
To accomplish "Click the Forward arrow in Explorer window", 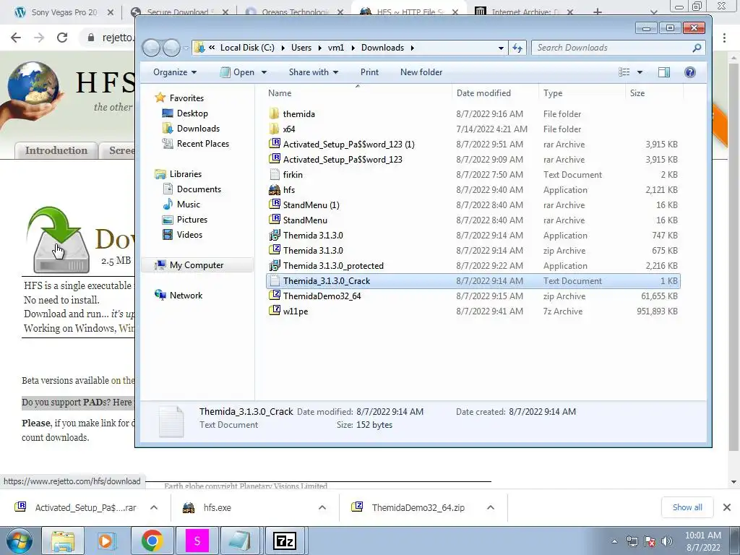I will tap(171, 48).
